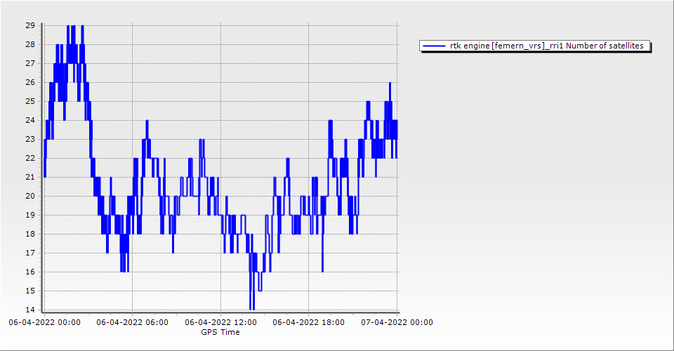Image resolution: width=674 pixels, height=351 pixels.
Task: Click y-axis tick label 14
Action: (30, 310)
